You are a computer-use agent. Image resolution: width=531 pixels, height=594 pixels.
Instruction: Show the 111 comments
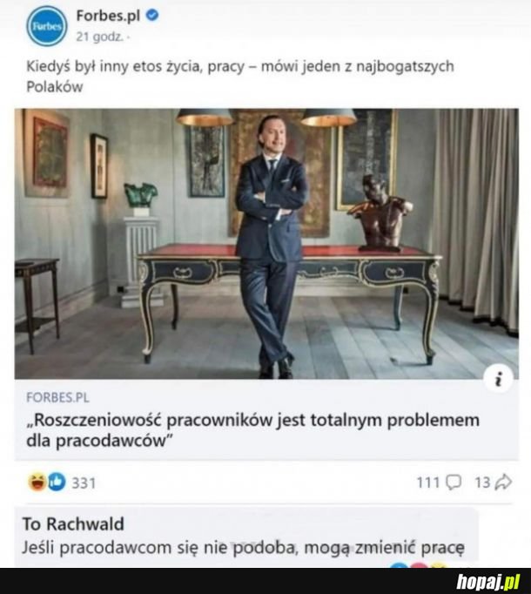pos(427,482)
